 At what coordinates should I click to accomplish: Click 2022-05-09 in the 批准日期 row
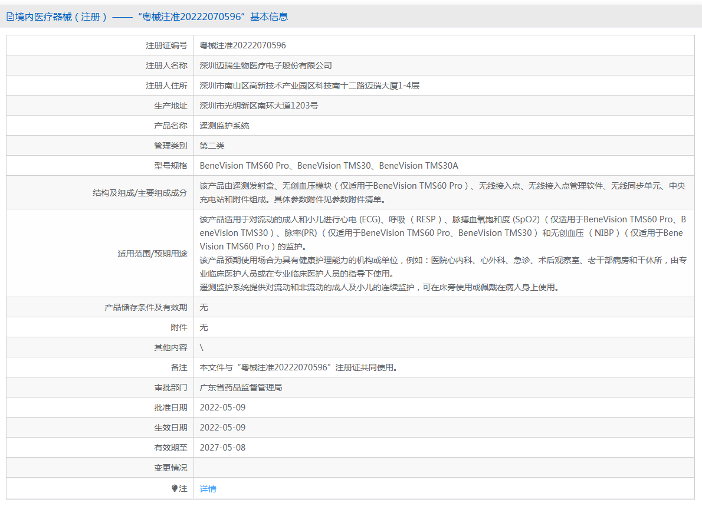(x=222, y=408)
